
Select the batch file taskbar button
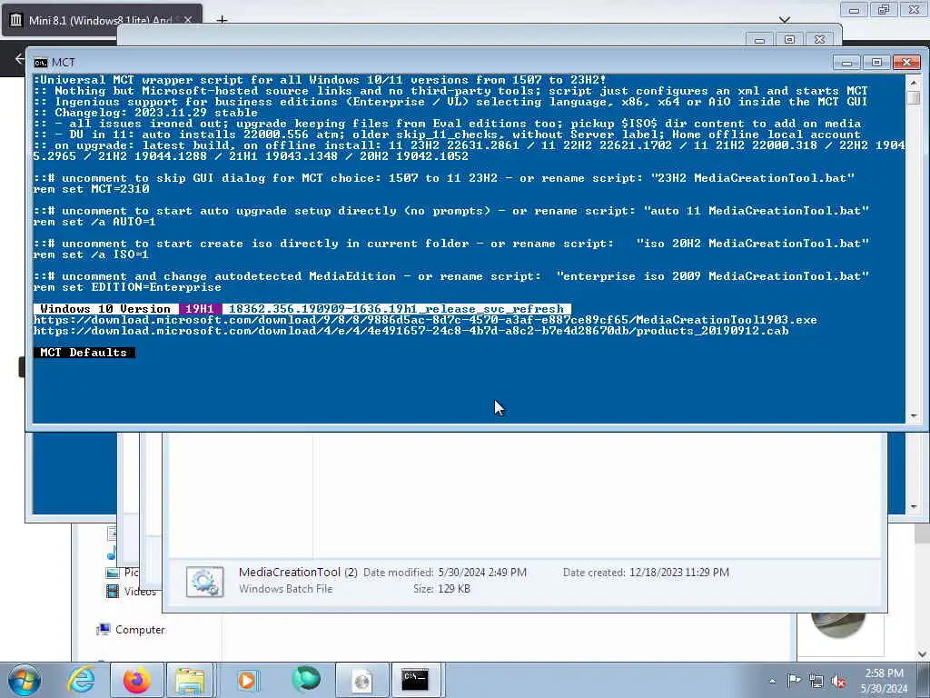pyautogui.click(x=361, y=680)
